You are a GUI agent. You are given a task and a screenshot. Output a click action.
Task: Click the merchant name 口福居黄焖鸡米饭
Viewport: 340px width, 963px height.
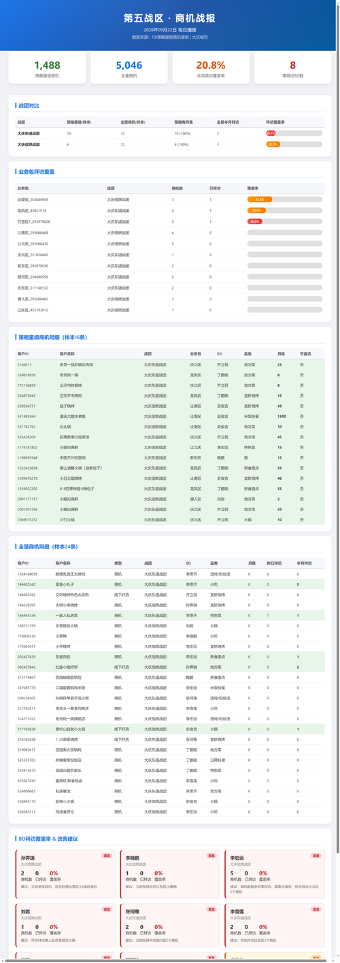[x=70, y=688]
